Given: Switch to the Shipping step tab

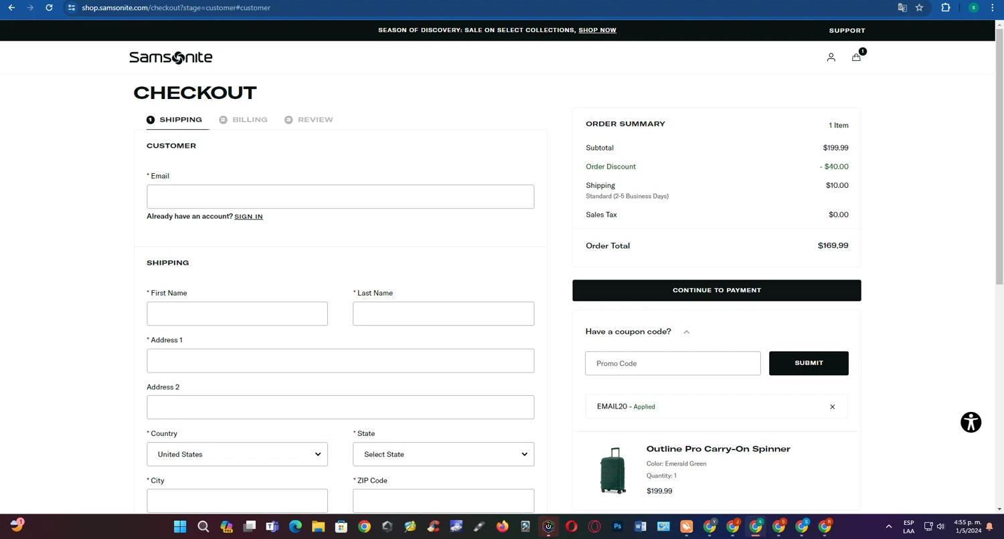Looking at the screenshot, I should click(x=175, y=120).
